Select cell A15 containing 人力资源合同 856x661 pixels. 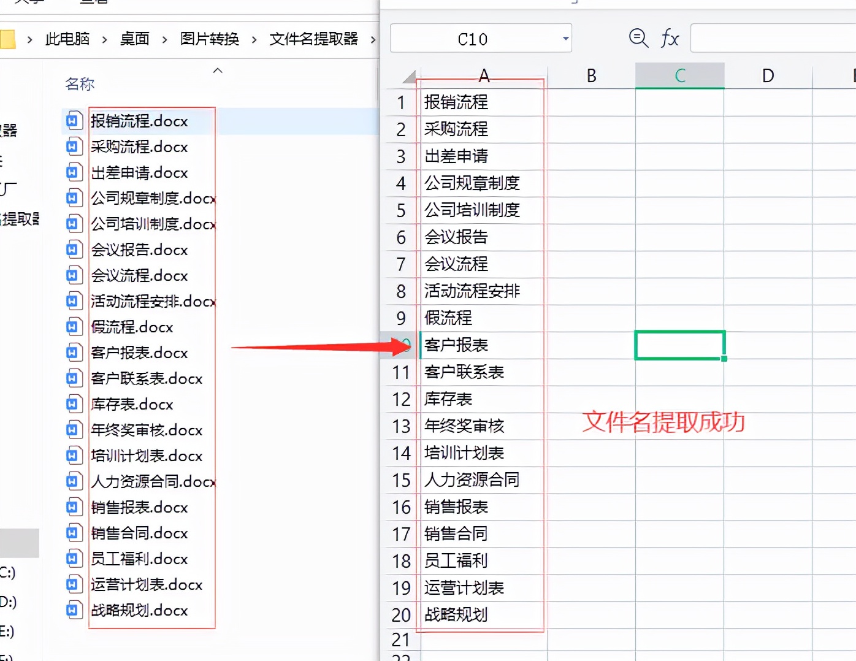coord(484,480)
